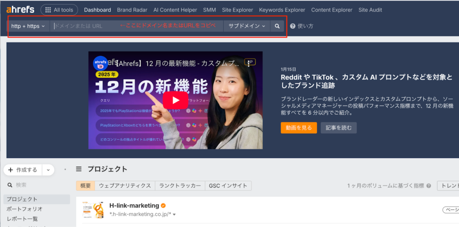The image size is (459, 227).
Task: Click the Ahrefs logo
Action: [x=21, y=10]
